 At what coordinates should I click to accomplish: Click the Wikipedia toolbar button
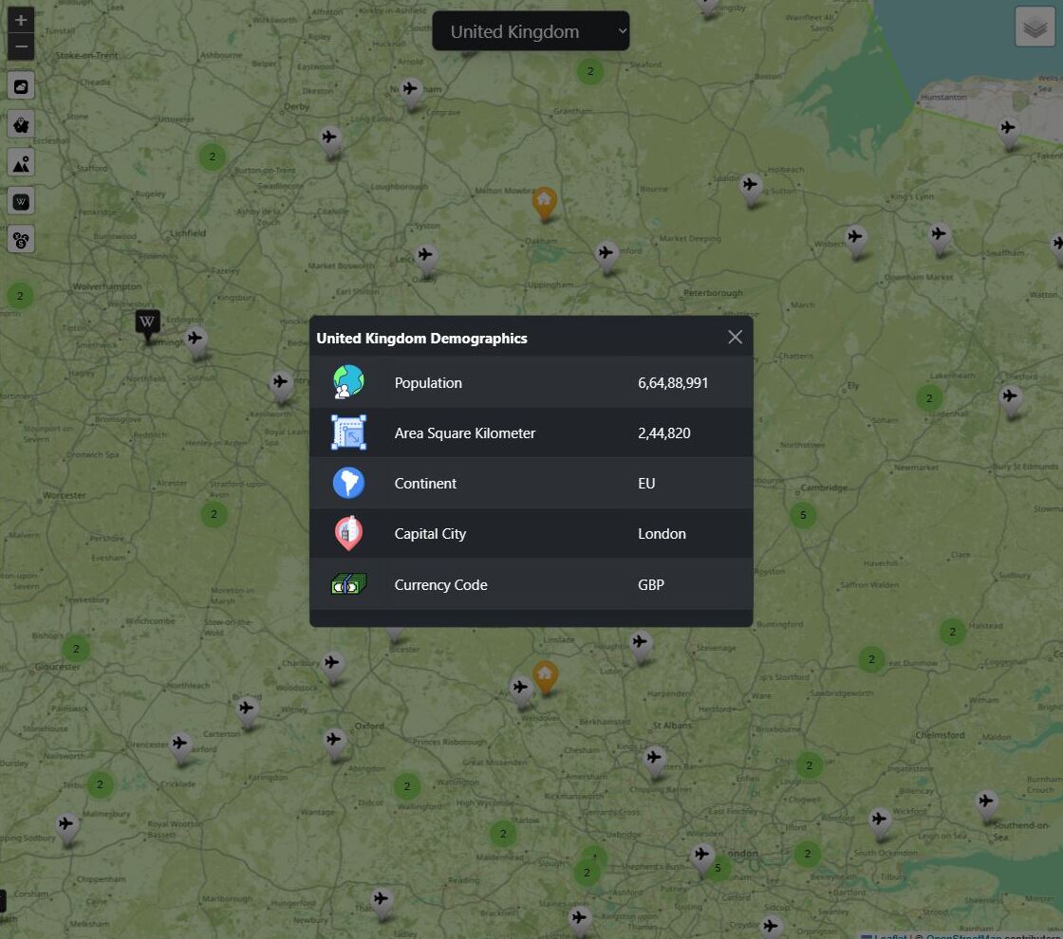(21, 201)
